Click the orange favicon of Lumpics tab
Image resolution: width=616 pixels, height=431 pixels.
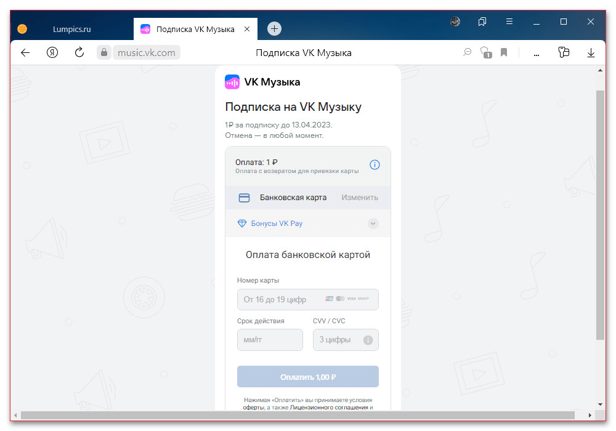click(22, 29)
